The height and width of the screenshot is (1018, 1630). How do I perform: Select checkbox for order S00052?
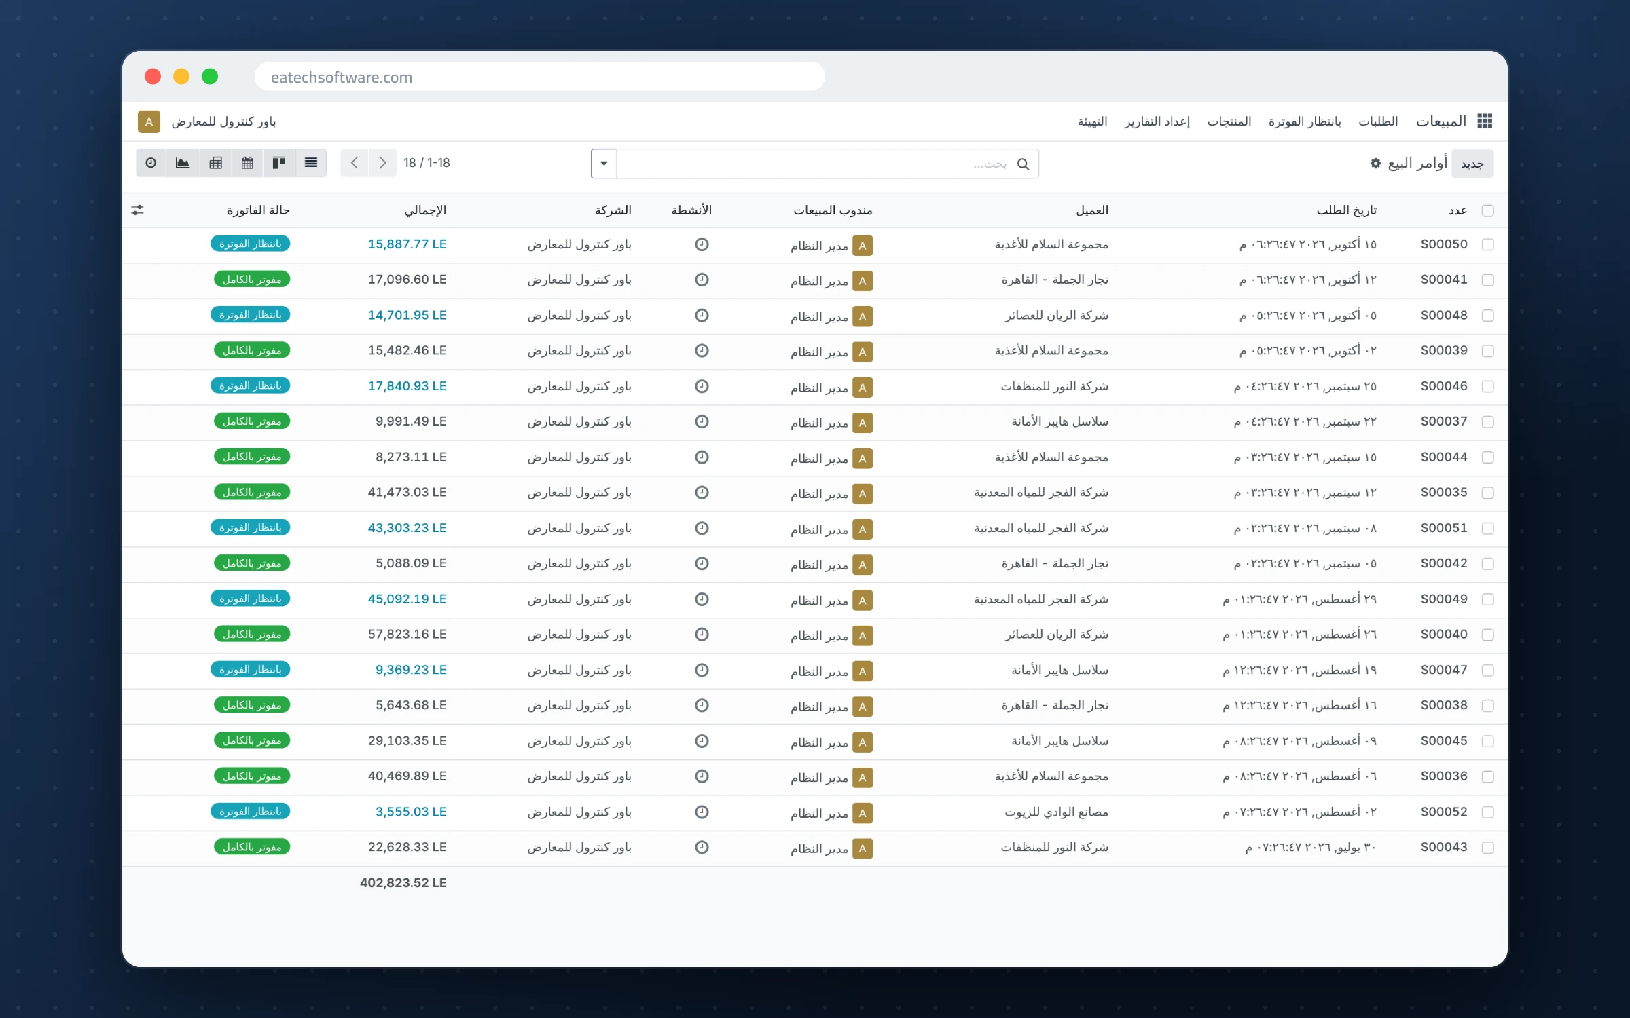point(1487,812)
